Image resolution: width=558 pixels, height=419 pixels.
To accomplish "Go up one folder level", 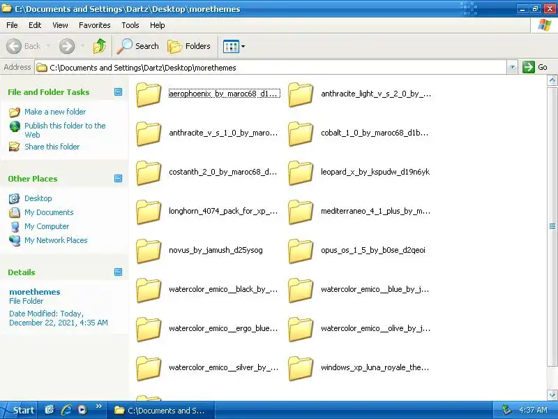I will pyautogui.click(x=100, y=46).
